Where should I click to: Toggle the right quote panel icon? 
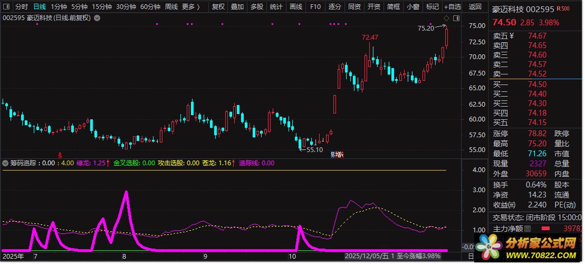(x=456, y=18)
